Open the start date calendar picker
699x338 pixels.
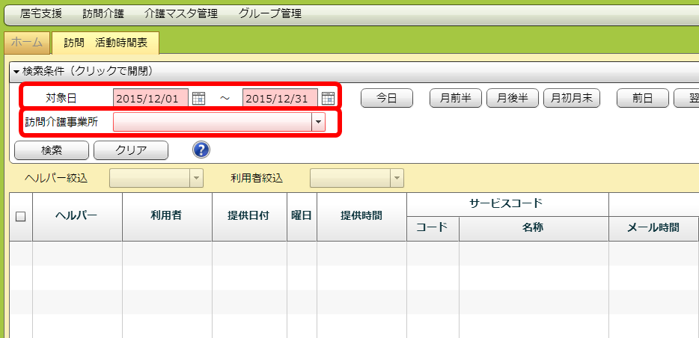pos(198,98)
